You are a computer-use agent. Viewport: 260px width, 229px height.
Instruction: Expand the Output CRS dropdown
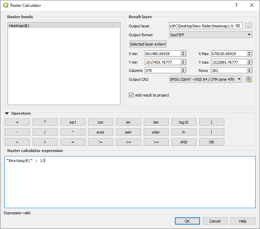(x=205, y=79)
